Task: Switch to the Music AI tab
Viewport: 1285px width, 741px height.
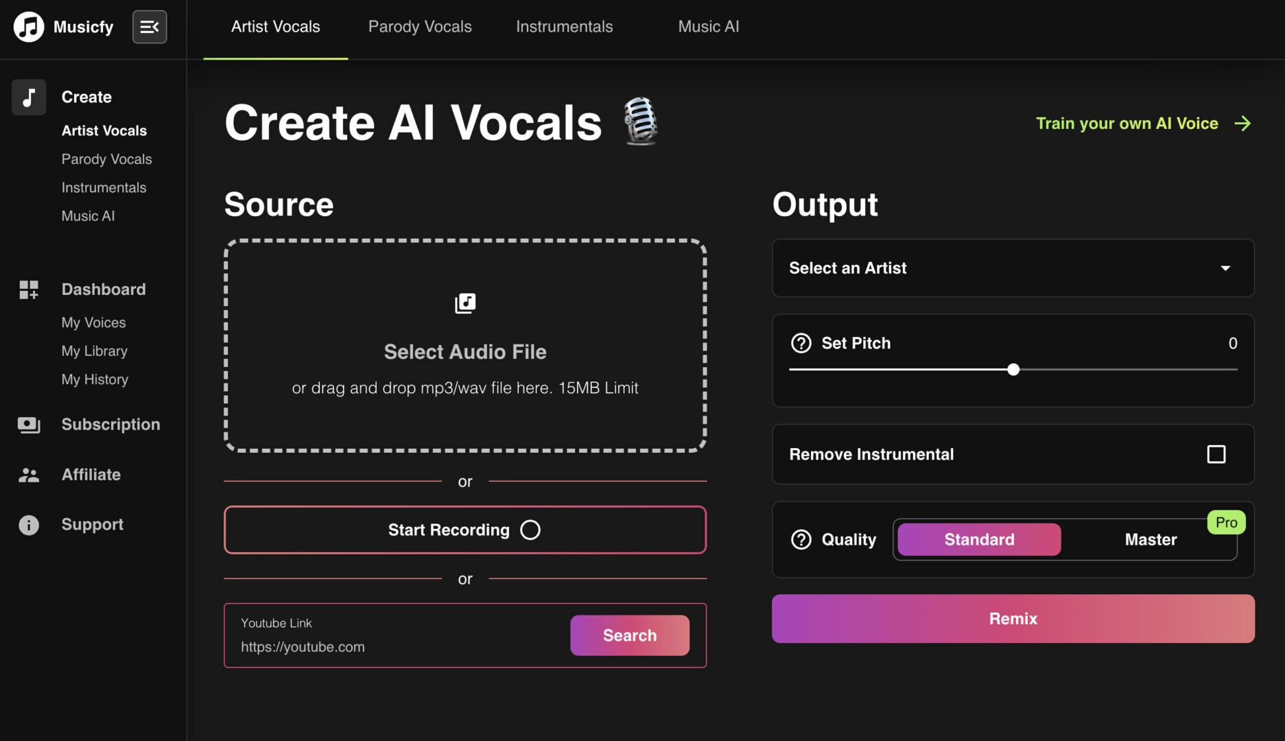Action: click(709, 27)
